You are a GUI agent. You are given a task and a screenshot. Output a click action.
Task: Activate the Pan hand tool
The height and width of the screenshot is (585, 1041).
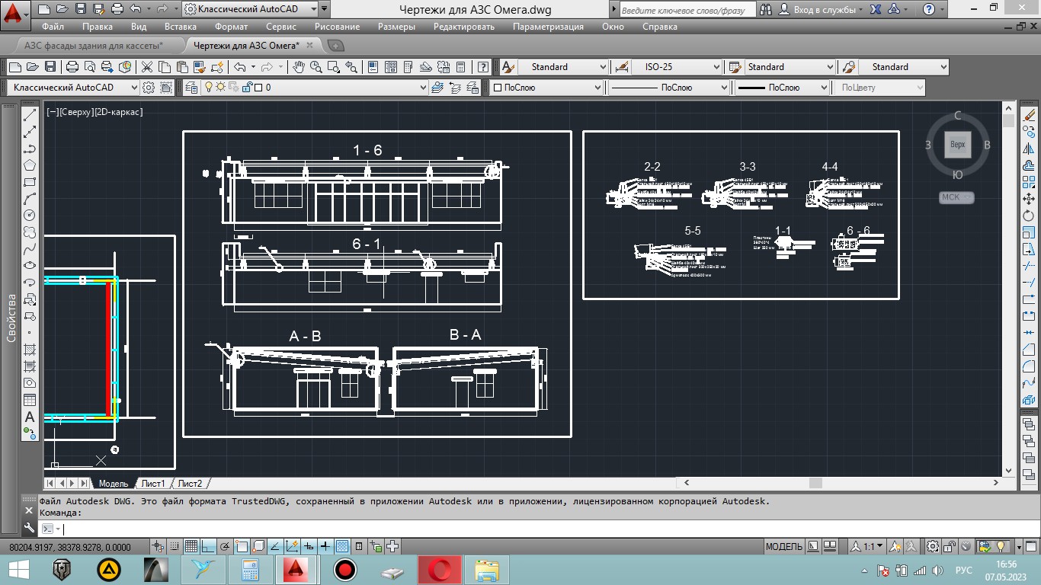(299, 67)
